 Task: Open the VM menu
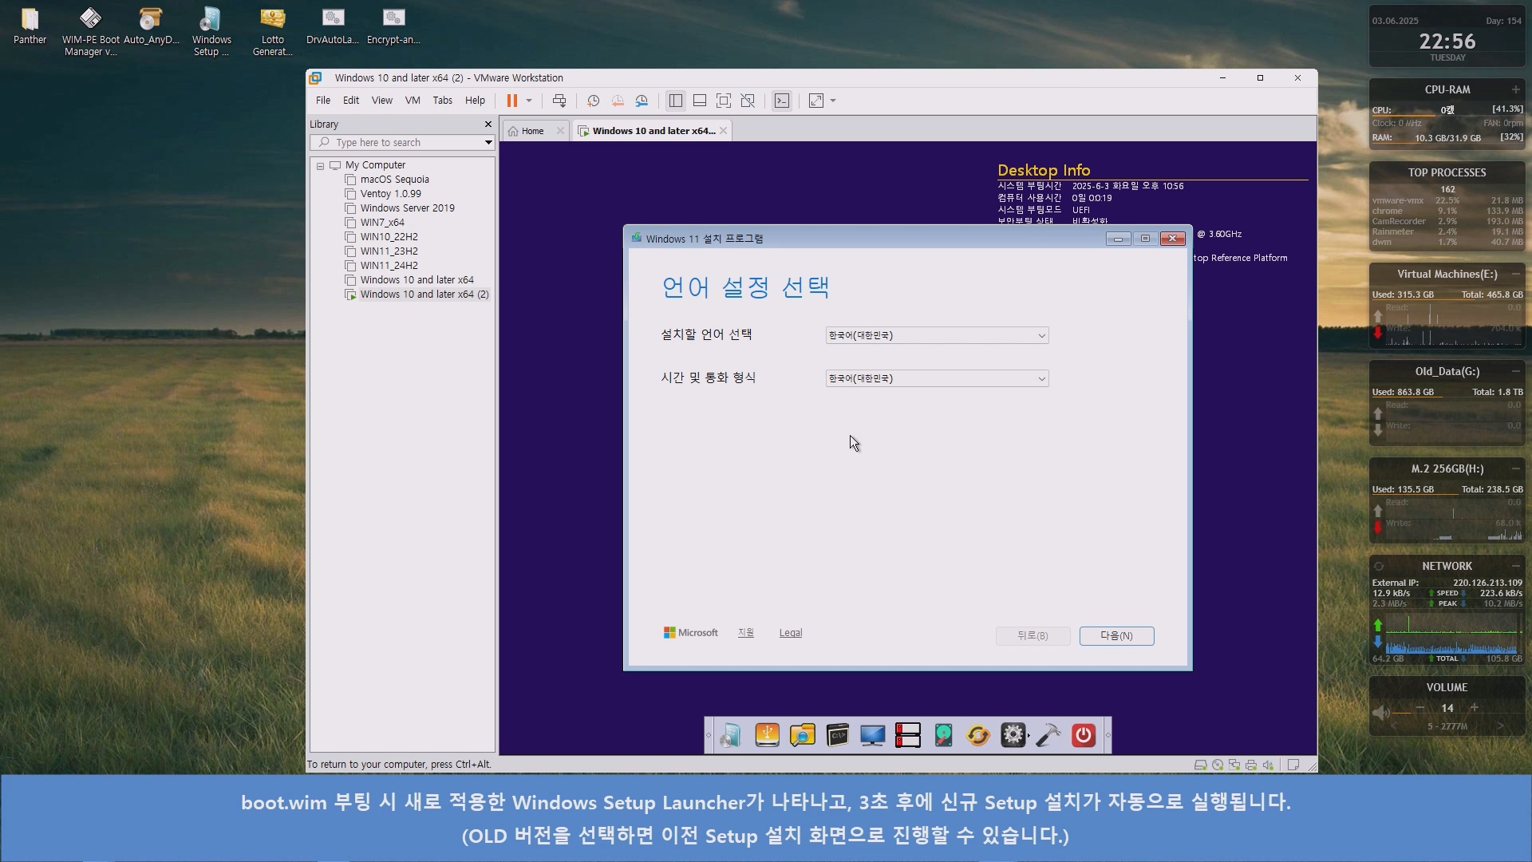pyautogui.click(x=413, y=101)
